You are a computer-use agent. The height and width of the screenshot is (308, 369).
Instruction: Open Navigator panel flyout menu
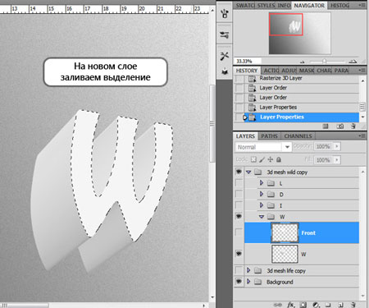pos(362,5)
